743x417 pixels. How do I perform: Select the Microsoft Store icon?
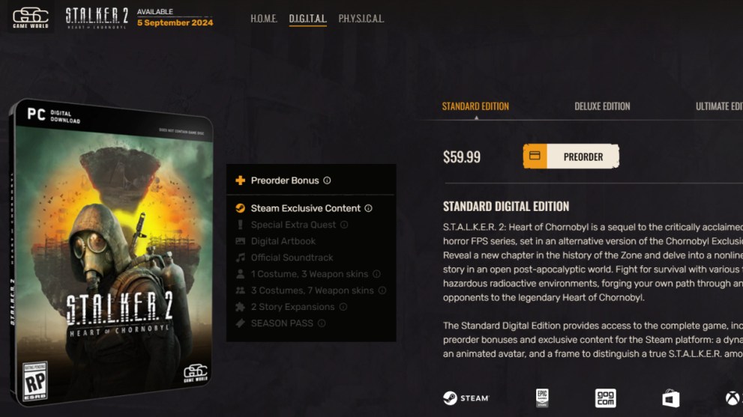point(670,398)
